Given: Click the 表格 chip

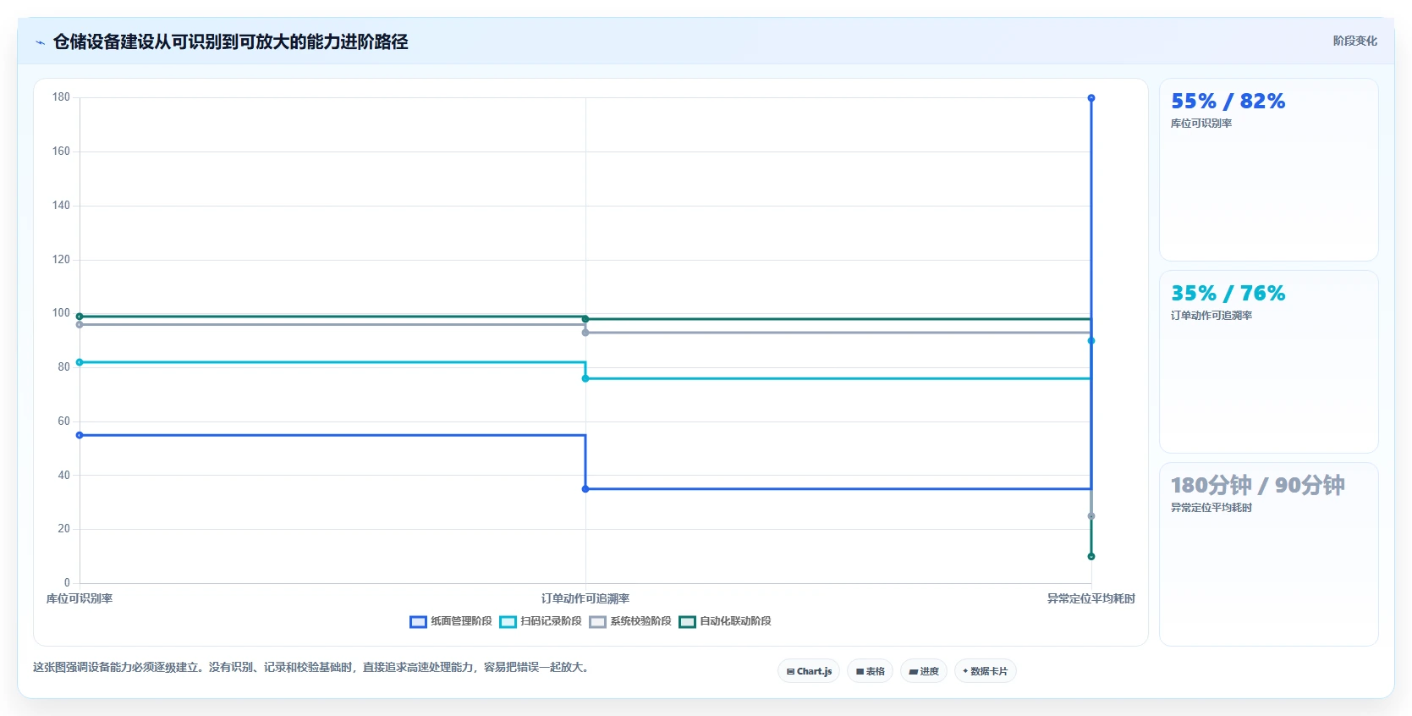Looking at the screenshot, I should (x=870, y=671).
